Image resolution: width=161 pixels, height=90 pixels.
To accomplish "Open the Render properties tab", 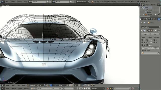I will coord(145,19).
